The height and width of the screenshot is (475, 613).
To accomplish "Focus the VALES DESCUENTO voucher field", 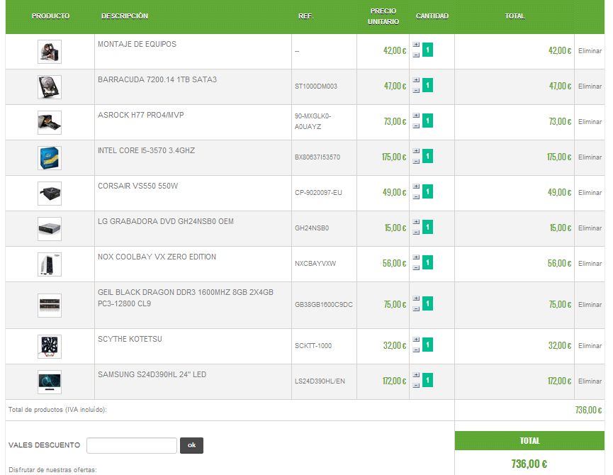I will click(x=132, y=446).
